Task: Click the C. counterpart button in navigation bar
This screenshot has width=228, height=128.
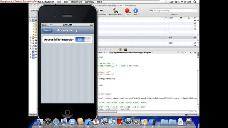Action: pos(187,53)
